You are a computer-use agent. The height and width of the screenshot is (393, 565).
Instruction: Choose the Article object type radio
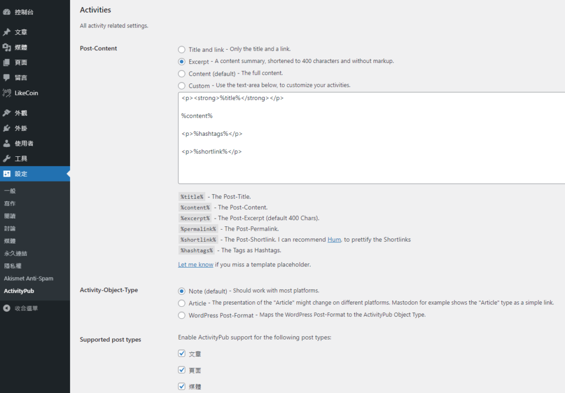click(182, 303)
